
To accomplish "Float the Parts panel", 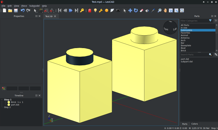I will tap(212, 16).
